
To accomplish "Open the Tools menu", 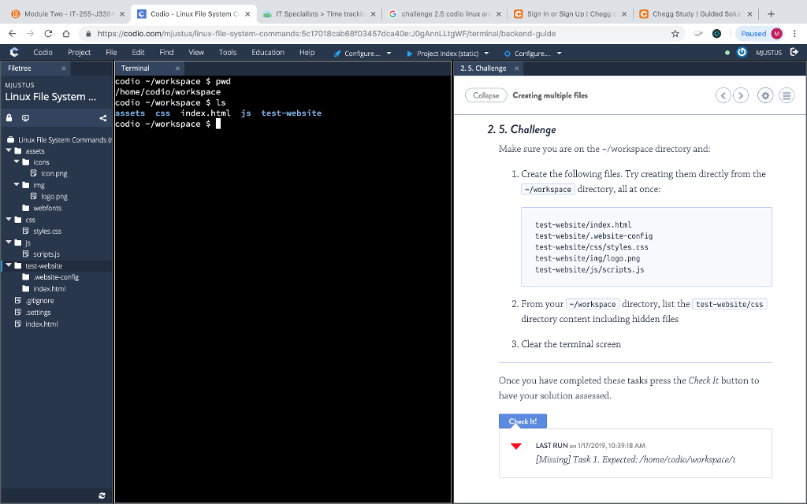I will coord(228,53).
